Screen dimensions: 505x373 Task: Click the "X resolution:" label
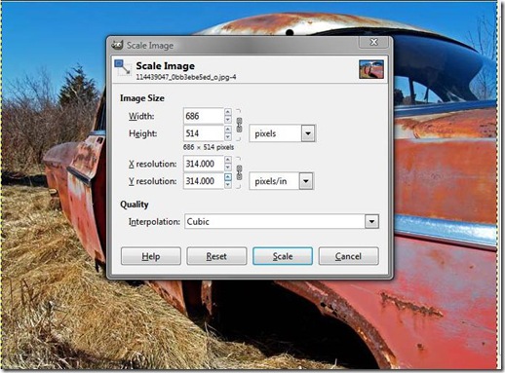(152, 164)
